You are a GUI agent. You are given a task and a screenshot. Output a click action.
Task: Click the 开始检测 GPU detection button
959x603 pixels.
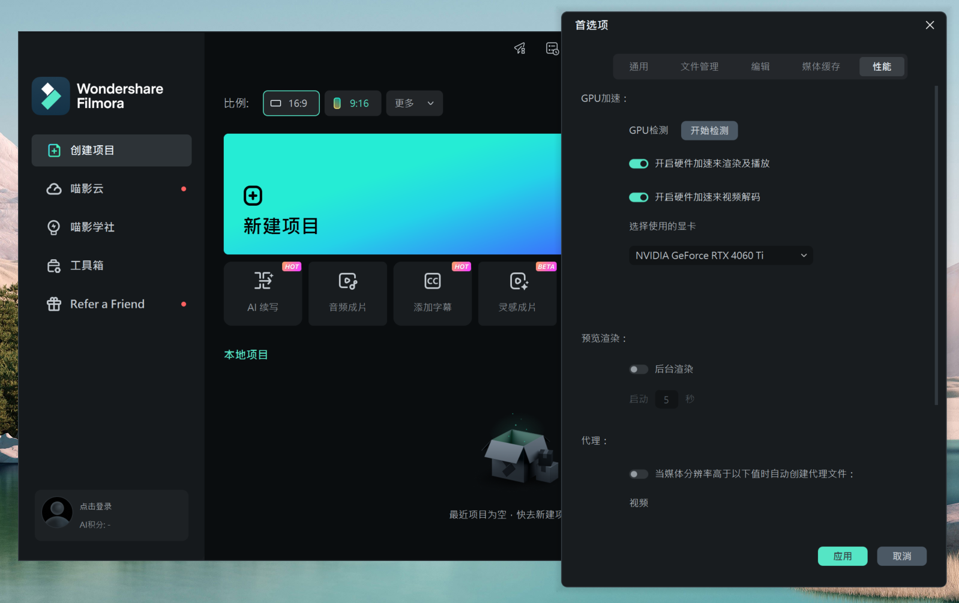(x=709, y=131)
